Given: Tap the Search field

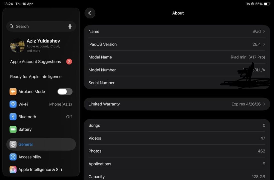Looking at the screenshot, I should tap(41, 26).
